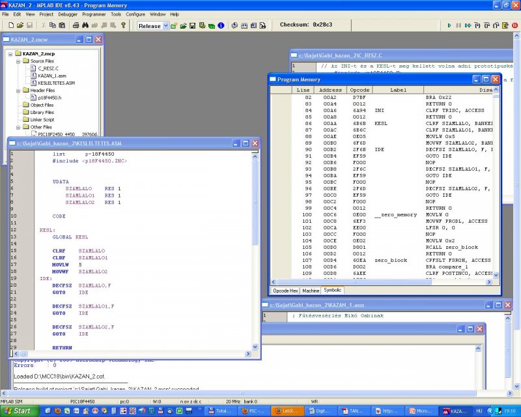Open the Programmer menu
The width and height of the screenshot is (521, 417).
click(94, 14)
